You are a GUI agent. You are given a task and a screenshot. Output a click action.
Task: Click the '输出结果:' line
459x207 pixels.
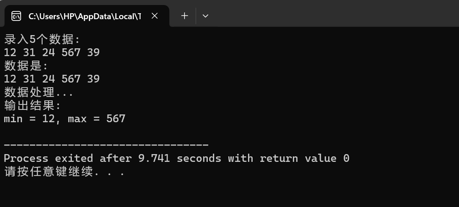32,105
